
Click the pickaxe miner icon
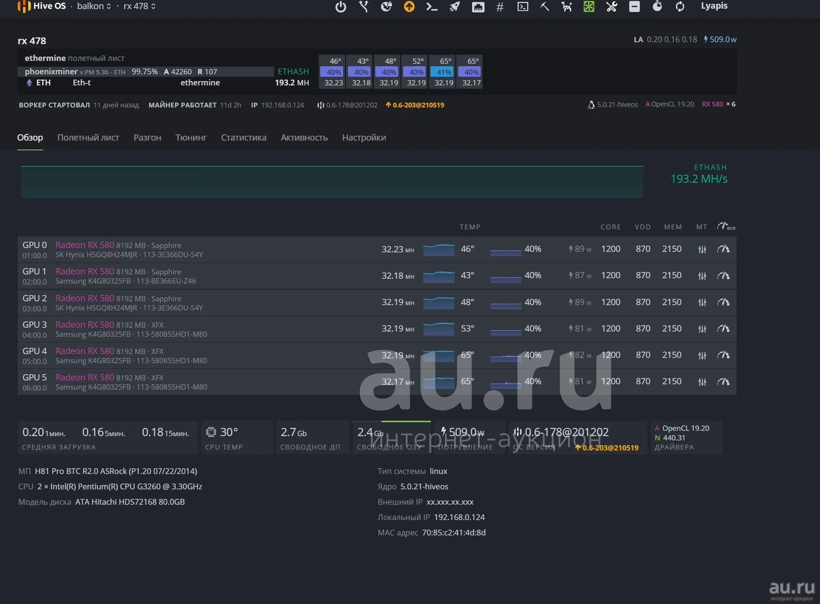(x=545, y=7)
